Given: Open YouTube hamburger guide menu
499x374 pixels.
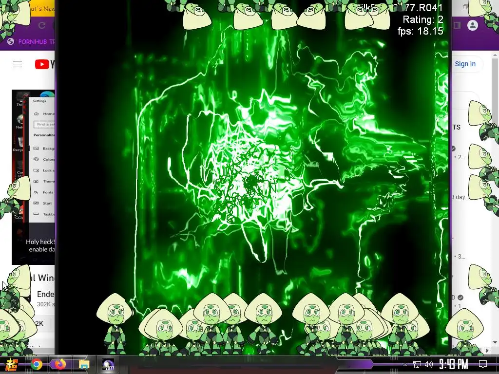Looking at the screenshot, I should click(18, 64).
